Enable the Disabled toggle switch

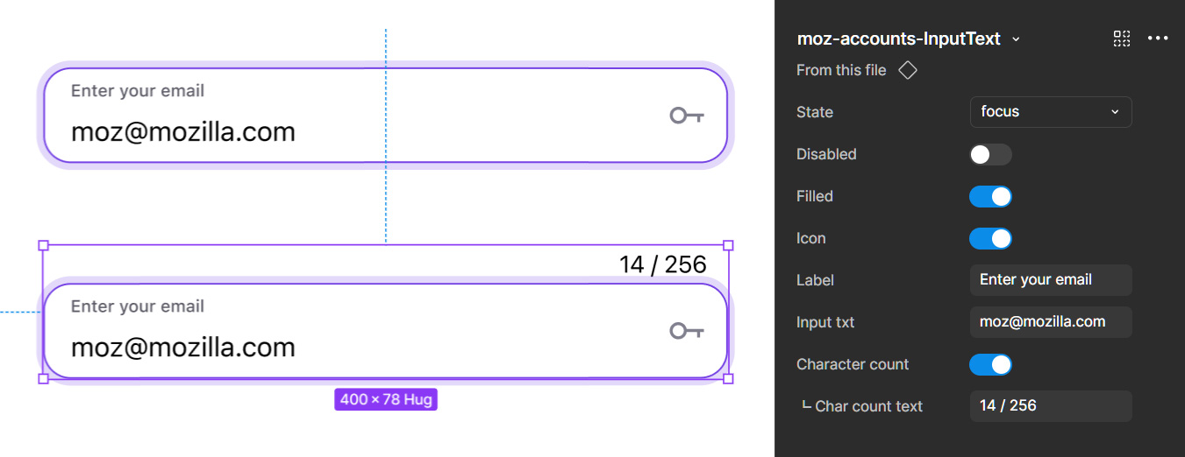pyautogui.click(x=990, y=155)
